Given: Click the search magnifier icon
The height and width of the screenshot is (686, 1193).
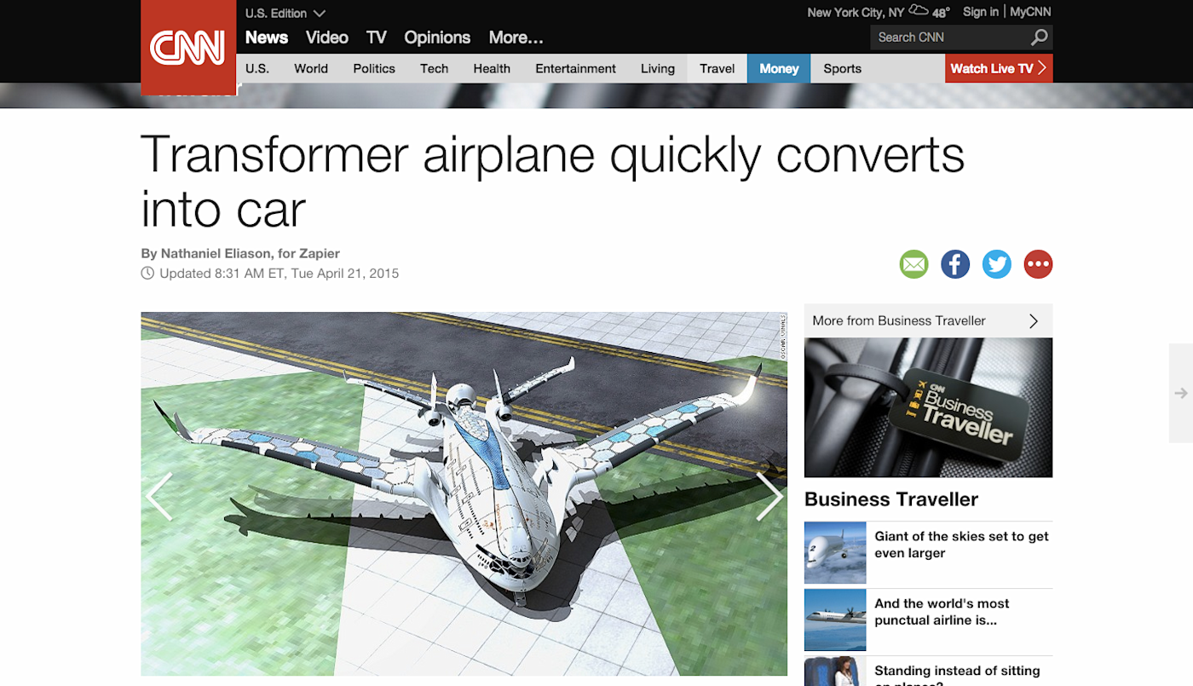Looking at the screenshot, I should point(1039,37).
